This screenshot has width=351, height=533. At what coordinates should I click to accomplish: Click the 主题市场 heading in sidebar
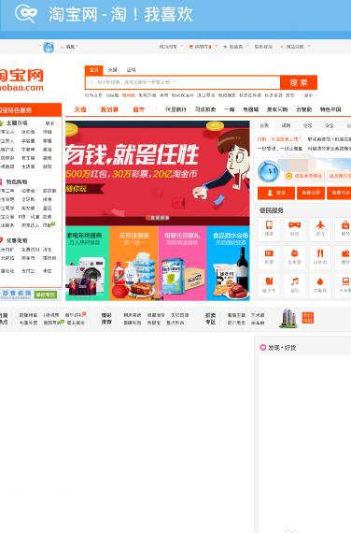coord(17,123)
